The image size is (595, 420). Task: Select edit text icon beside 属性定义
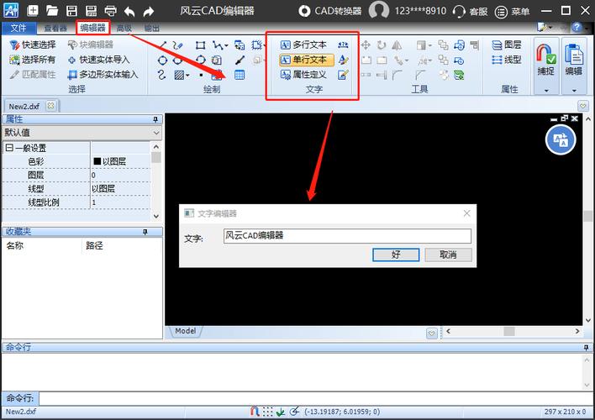(343, 75)
